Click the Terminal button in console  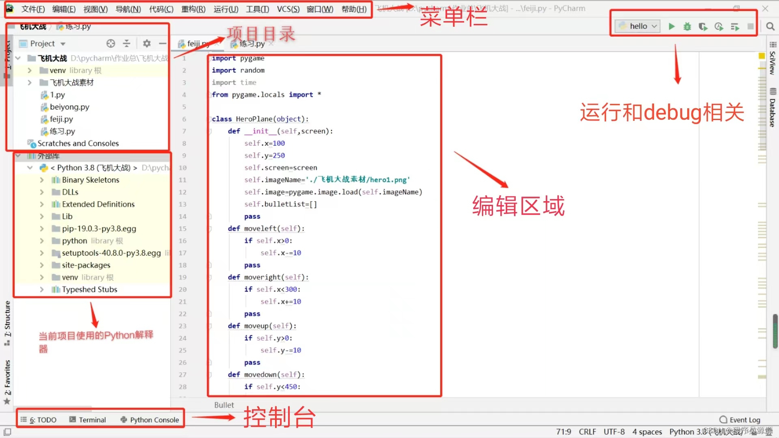92,419
